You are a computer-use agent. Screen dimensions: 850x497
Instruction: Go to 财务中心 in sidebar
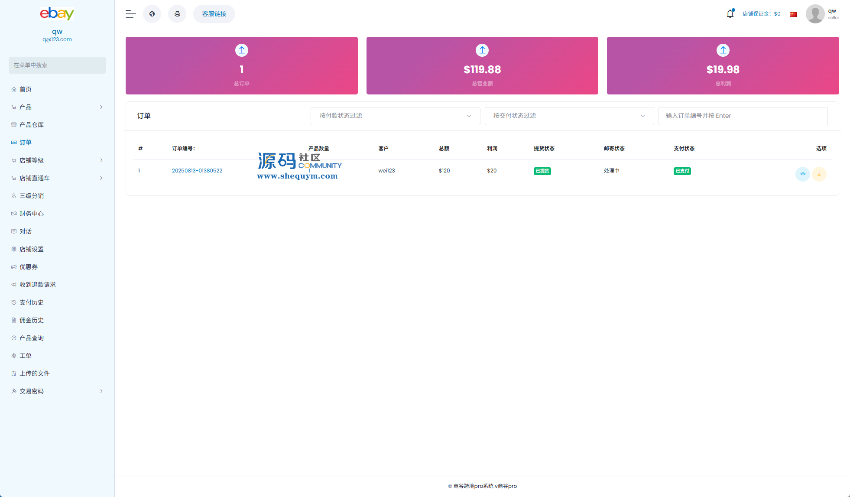pyautogui.click(x=31, y=214)
